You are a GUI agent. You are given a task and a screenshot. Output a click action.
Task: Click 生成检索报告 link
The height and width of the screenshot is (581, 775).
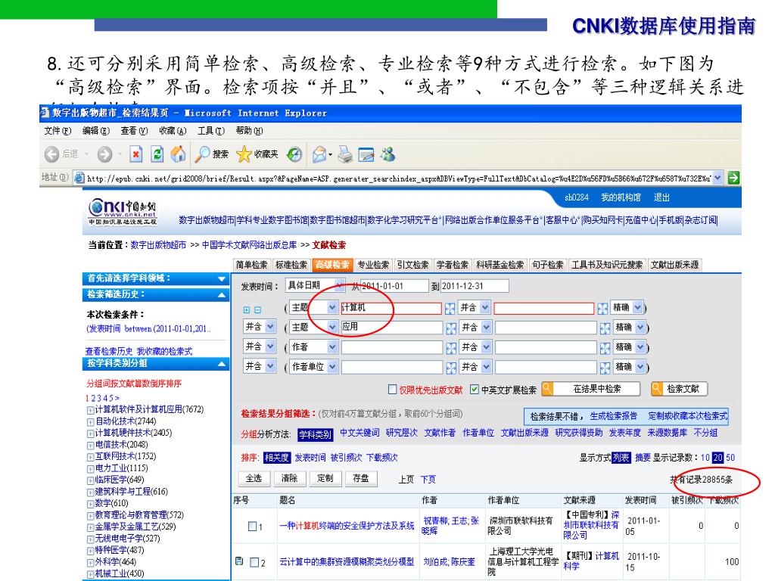coord(613,416)
